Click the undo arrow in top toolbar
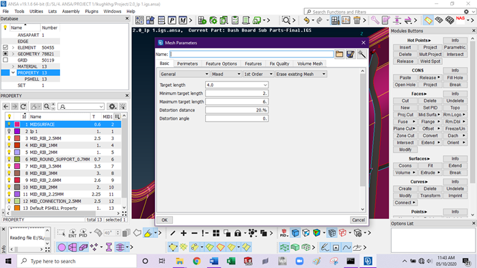Image resolution: width=477 pixels, height=268 pixels. [x=306, y=21]
